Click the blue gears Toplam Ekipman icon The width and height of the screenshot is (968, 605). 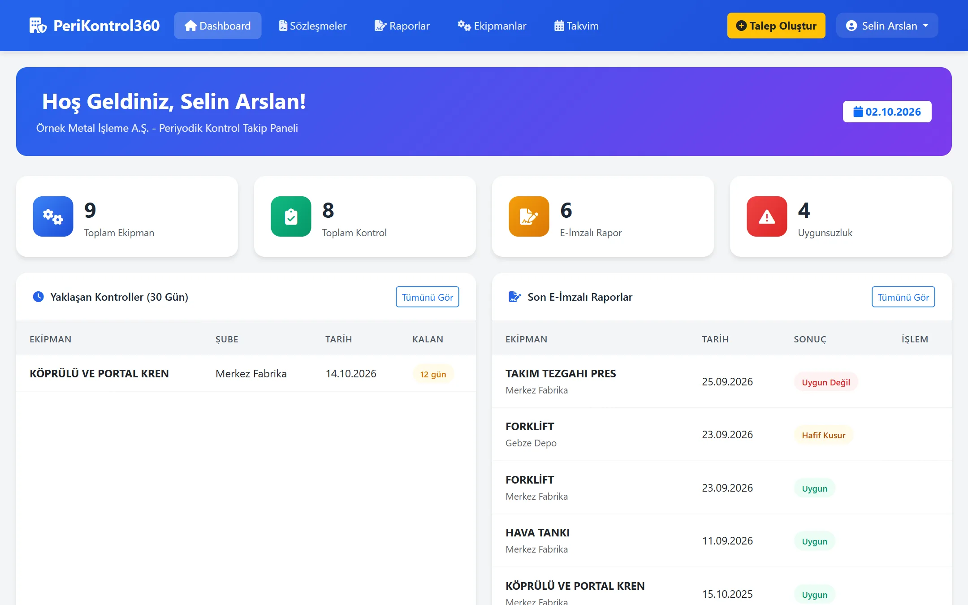click(53, 216)
